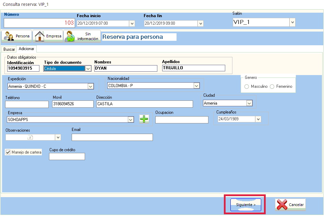This screenshot has height=217, width=325.
Task: Click the Email input field
Action: (112, 137)
